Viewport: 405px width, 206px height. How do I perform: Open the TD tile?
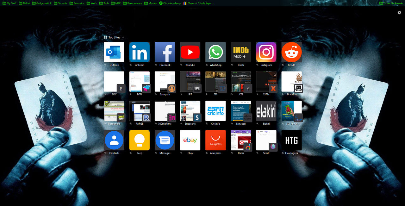pyautogui.click(x=215, y=82)
